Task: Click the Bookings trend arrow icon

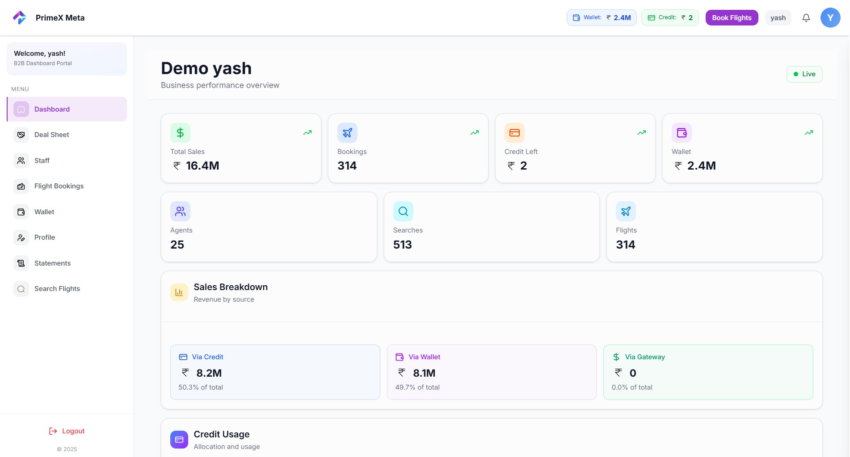Action: click(475, 133)
